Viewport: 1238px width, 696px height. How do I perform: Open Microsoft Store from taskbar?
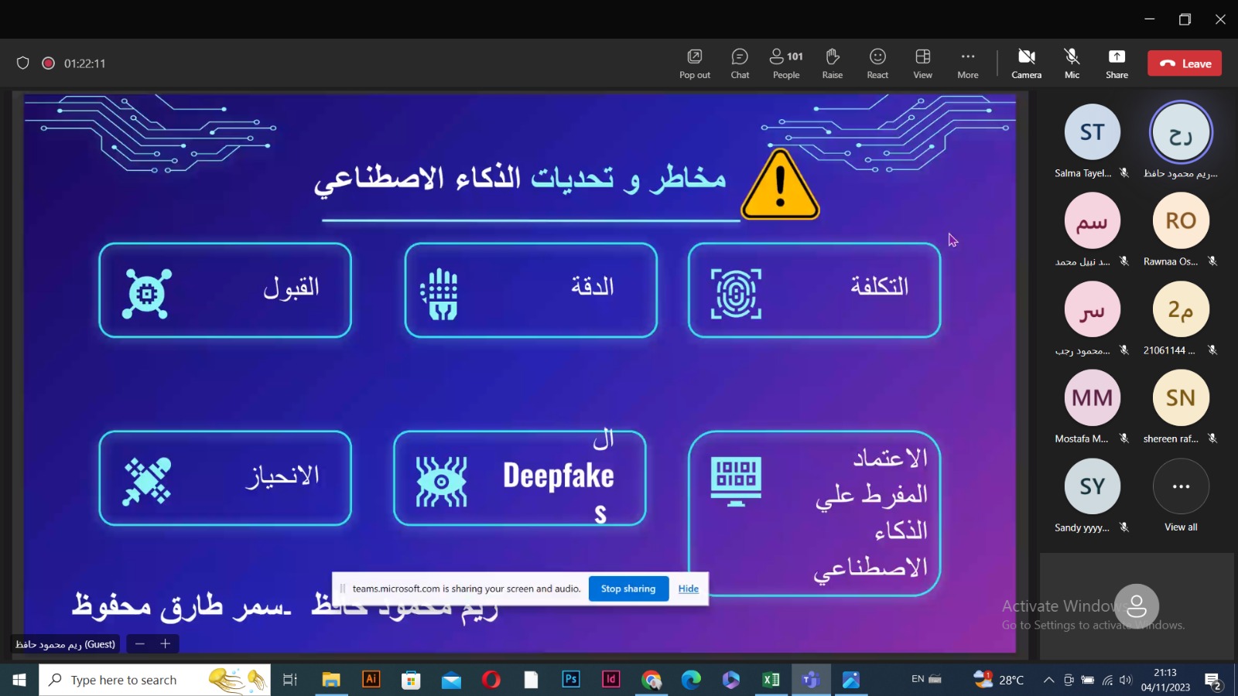coord(411,680)
